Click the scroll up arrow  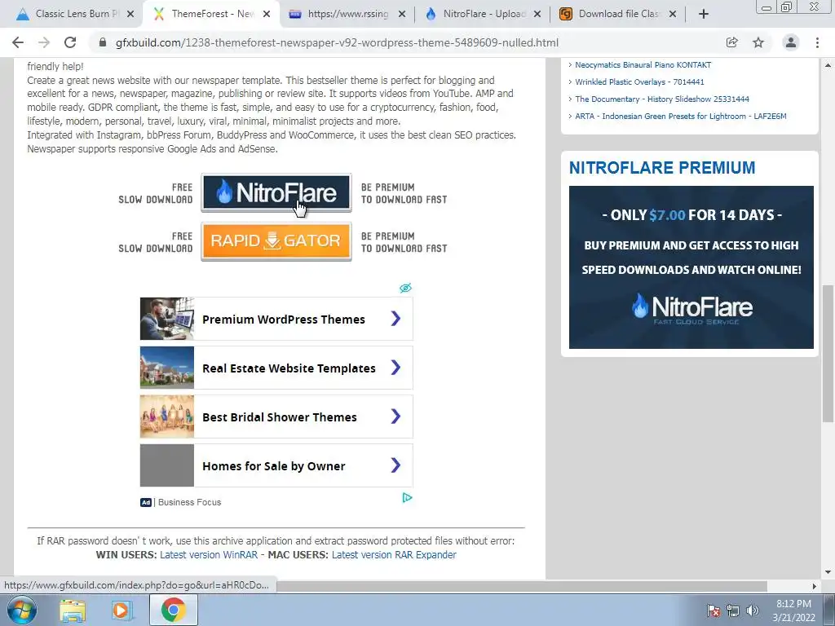pos(828,65)
